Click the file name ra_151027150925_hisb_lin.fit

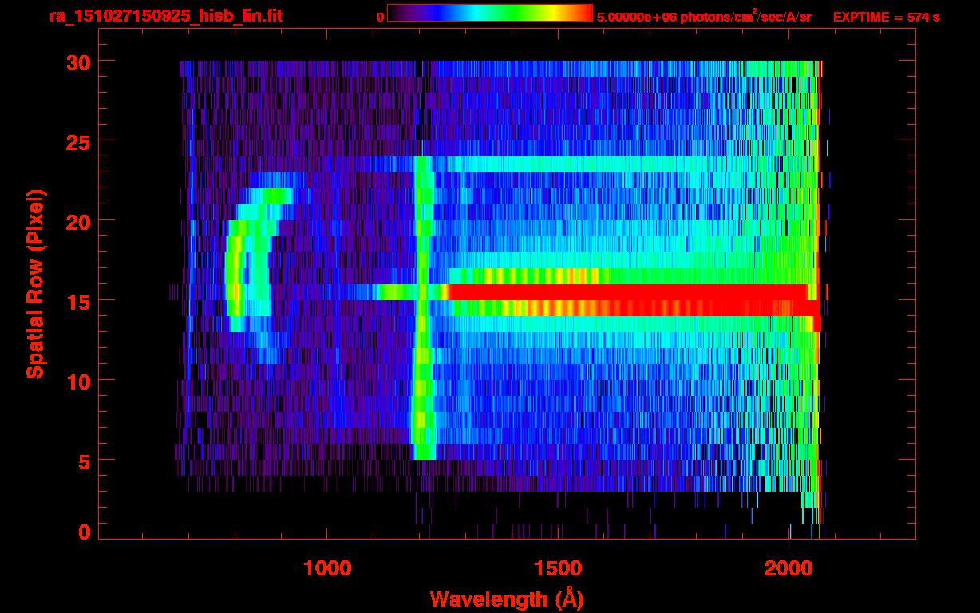165,16
